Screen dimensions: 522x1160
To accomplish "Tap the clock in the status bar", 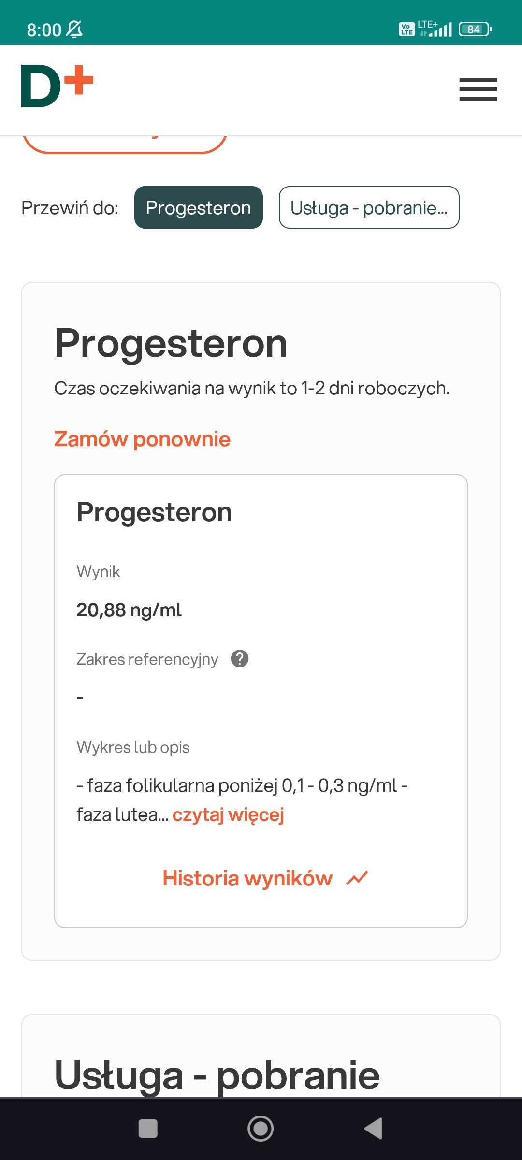I will coord(44,30).
